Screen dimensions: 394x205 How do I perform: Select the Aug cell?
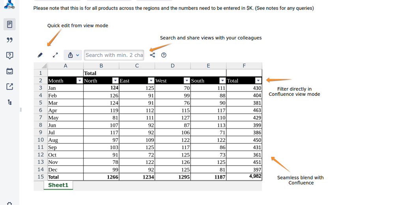click(x=65, y=140)
